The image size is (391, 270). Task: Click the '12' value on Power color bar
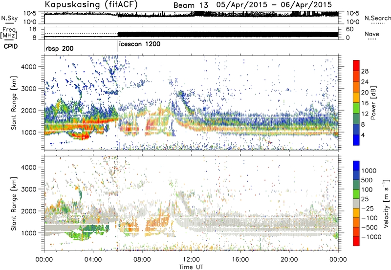point(365,114)
